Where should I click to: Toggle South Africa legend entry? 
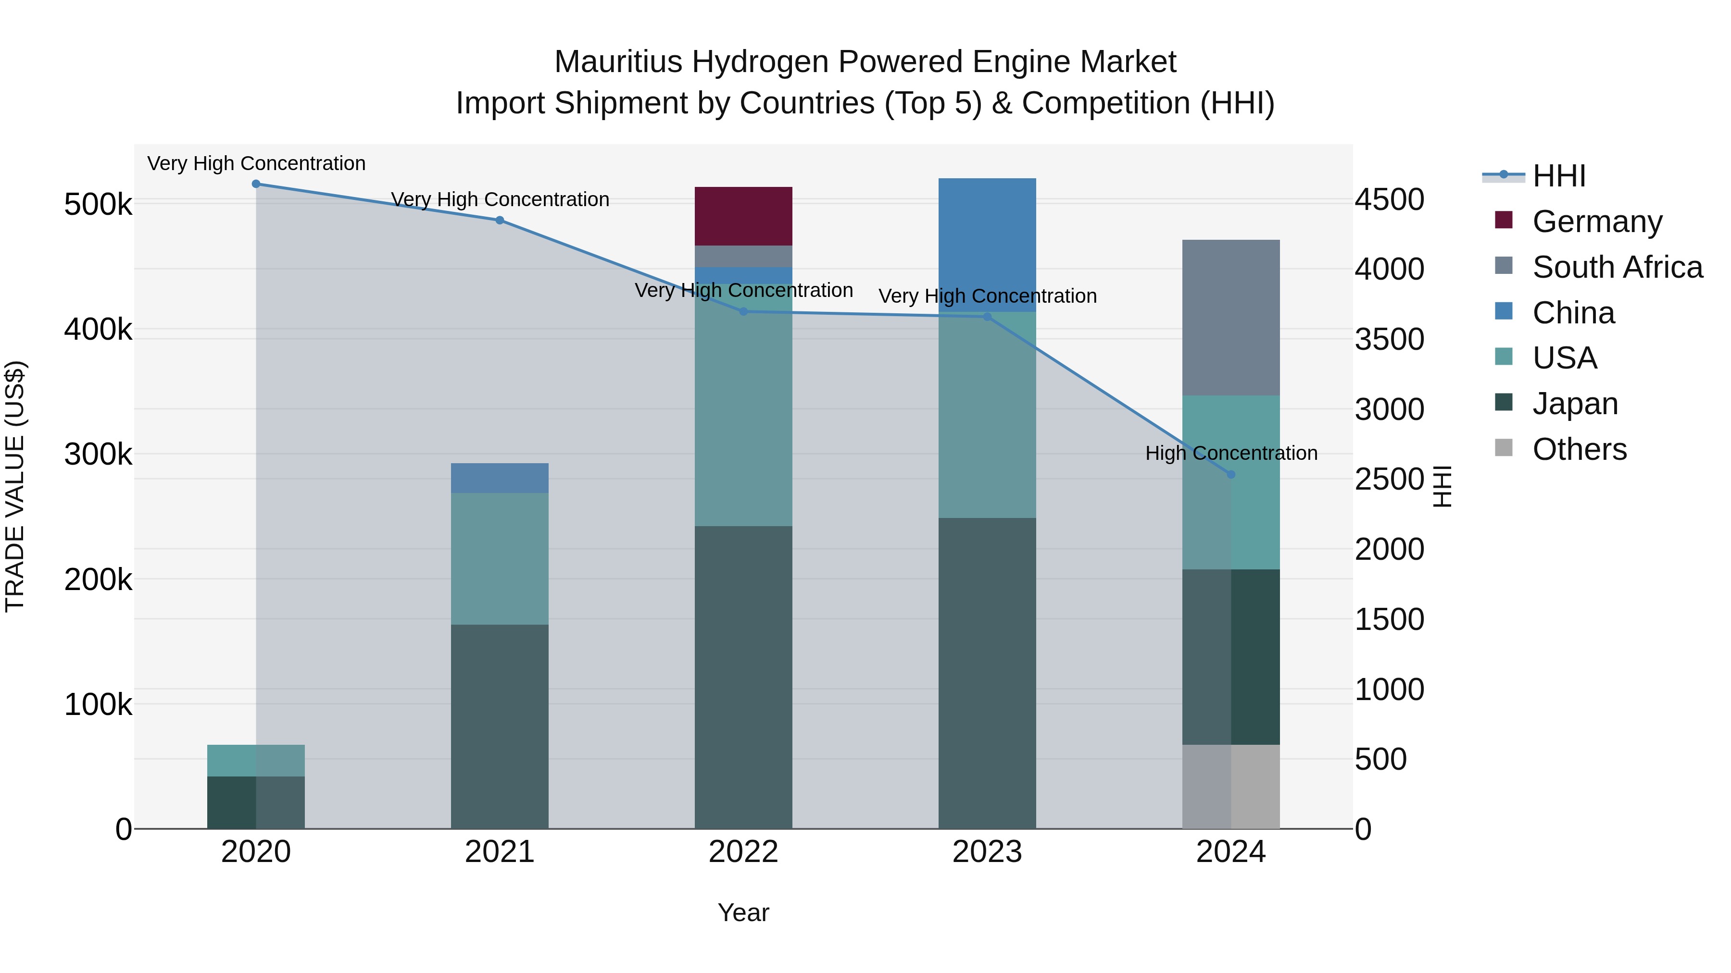point(1599,267)
